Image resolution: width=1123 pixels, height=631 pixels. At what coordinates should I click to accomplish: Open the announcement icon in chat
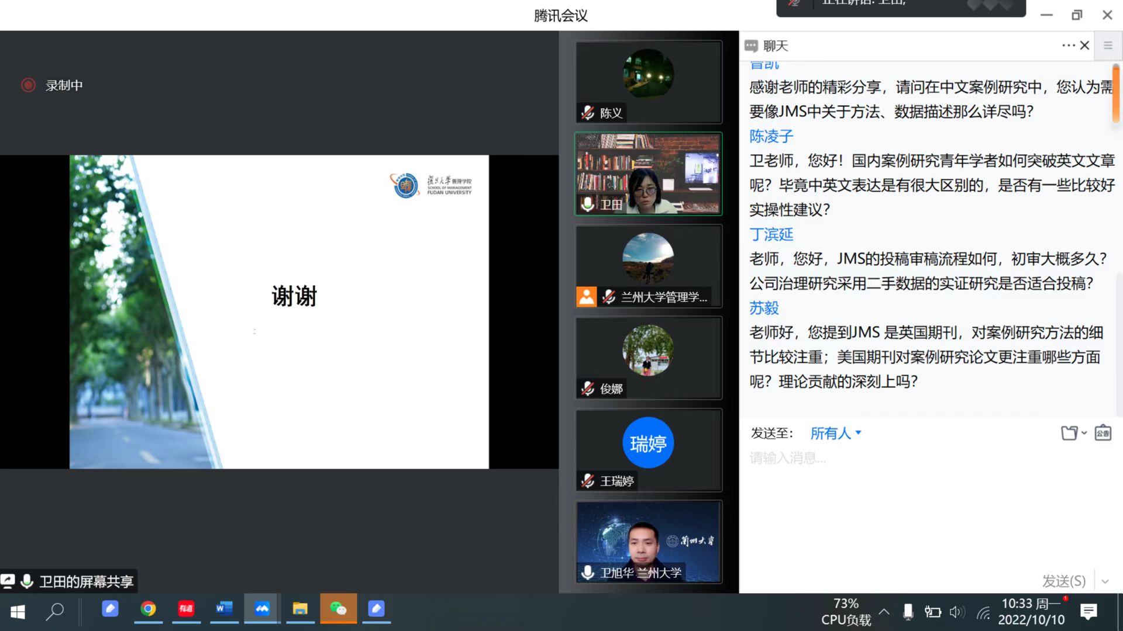[x=1103, y=433]
